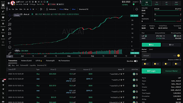Open the PUMP sidebar section
This screenshot has width=183, height=103.
pos(3,12)
